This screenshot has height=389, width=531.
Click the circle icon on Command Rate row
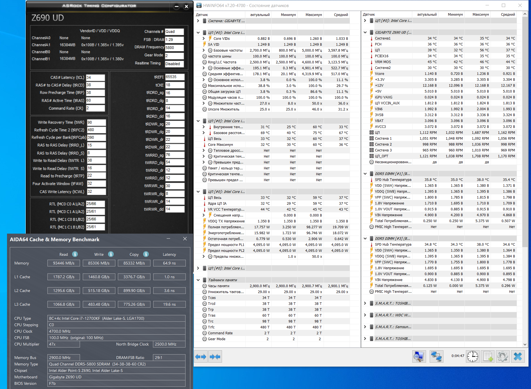pos(205,333)
